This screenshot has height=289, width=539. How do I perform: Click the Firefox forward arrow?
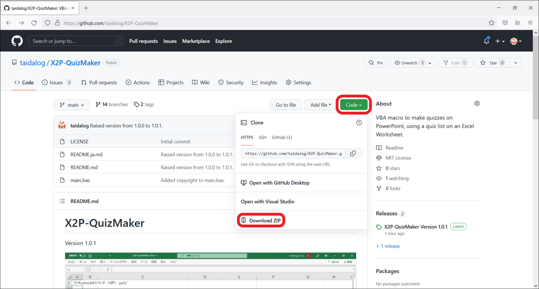click(21, 23)
